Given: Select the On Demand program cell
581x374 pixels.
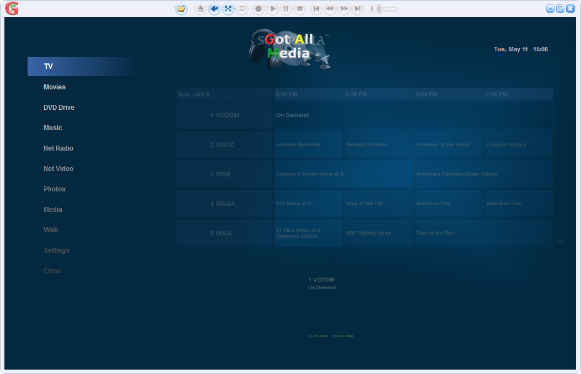Looking at the screenshot, I should coord(413,115).
